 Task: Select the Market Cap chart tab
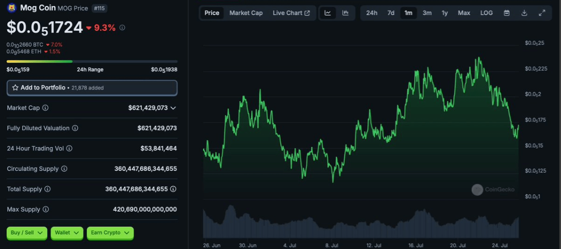(x=246, y=13)
